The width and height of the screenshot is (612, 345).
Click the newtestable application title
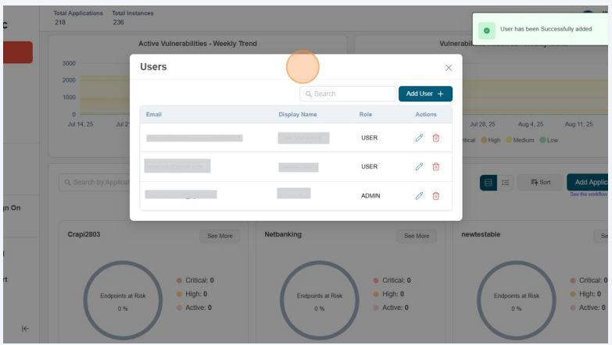pyautogui.click(x=481, y=234)
